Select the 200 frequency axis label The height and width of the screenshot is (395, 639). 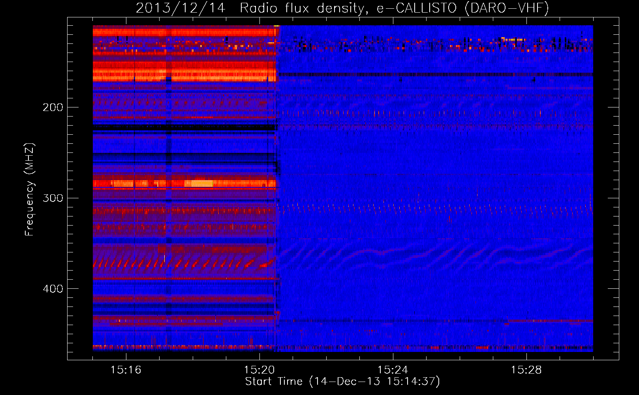[53, 107]
